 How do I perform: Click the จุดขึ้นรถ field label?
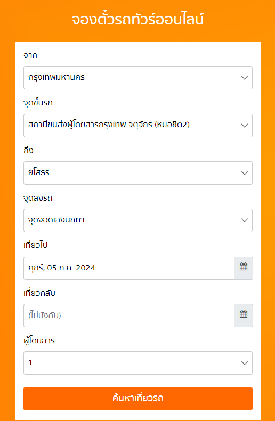coord(38,103)
